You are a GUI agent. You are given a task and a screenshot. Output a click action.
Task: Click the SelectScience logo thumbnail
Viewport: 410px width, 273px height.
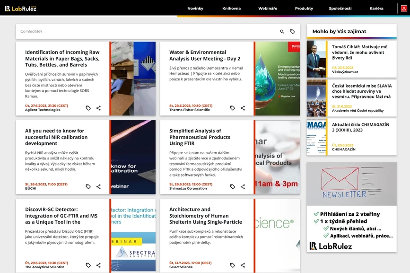tap(278, 236)
